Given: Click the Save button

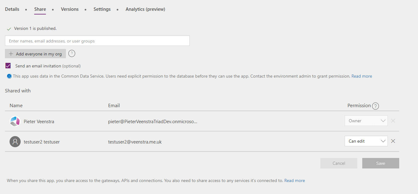Looking at the screenshot, I should [381, 163].
